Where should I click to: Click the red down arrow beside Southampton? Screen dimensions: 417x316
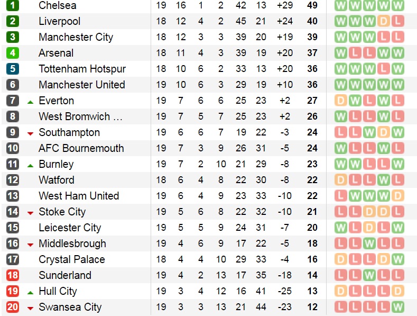point(30,133)
